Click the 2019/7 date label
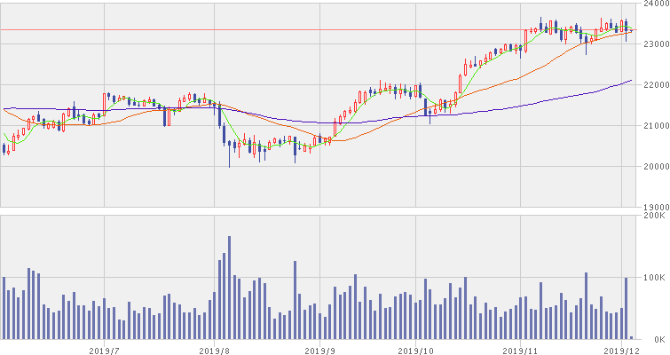The image size is (670, 355). click(x=104, y=351)
